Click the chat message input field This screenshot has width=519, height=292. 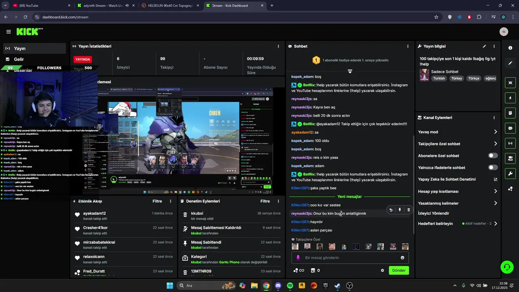pos(350,258)
